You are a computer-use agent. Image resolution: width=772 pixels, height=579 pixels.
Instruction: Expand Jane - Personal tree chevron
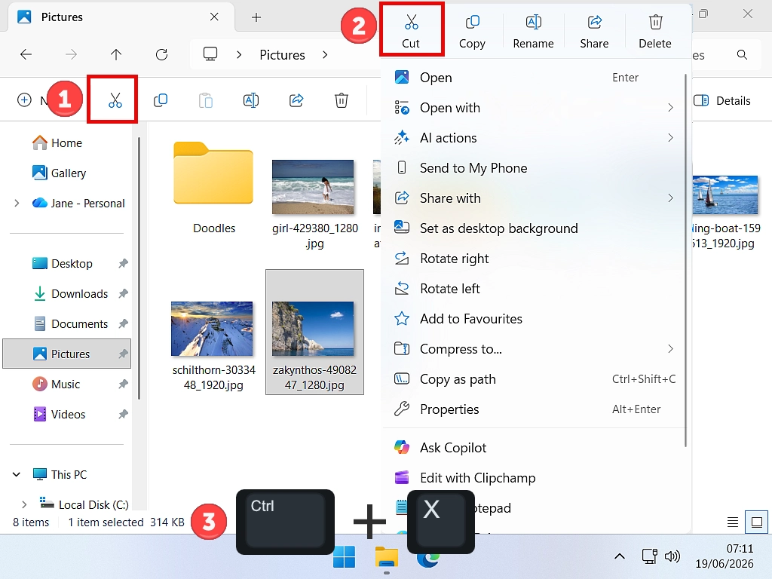pos(17,203)
